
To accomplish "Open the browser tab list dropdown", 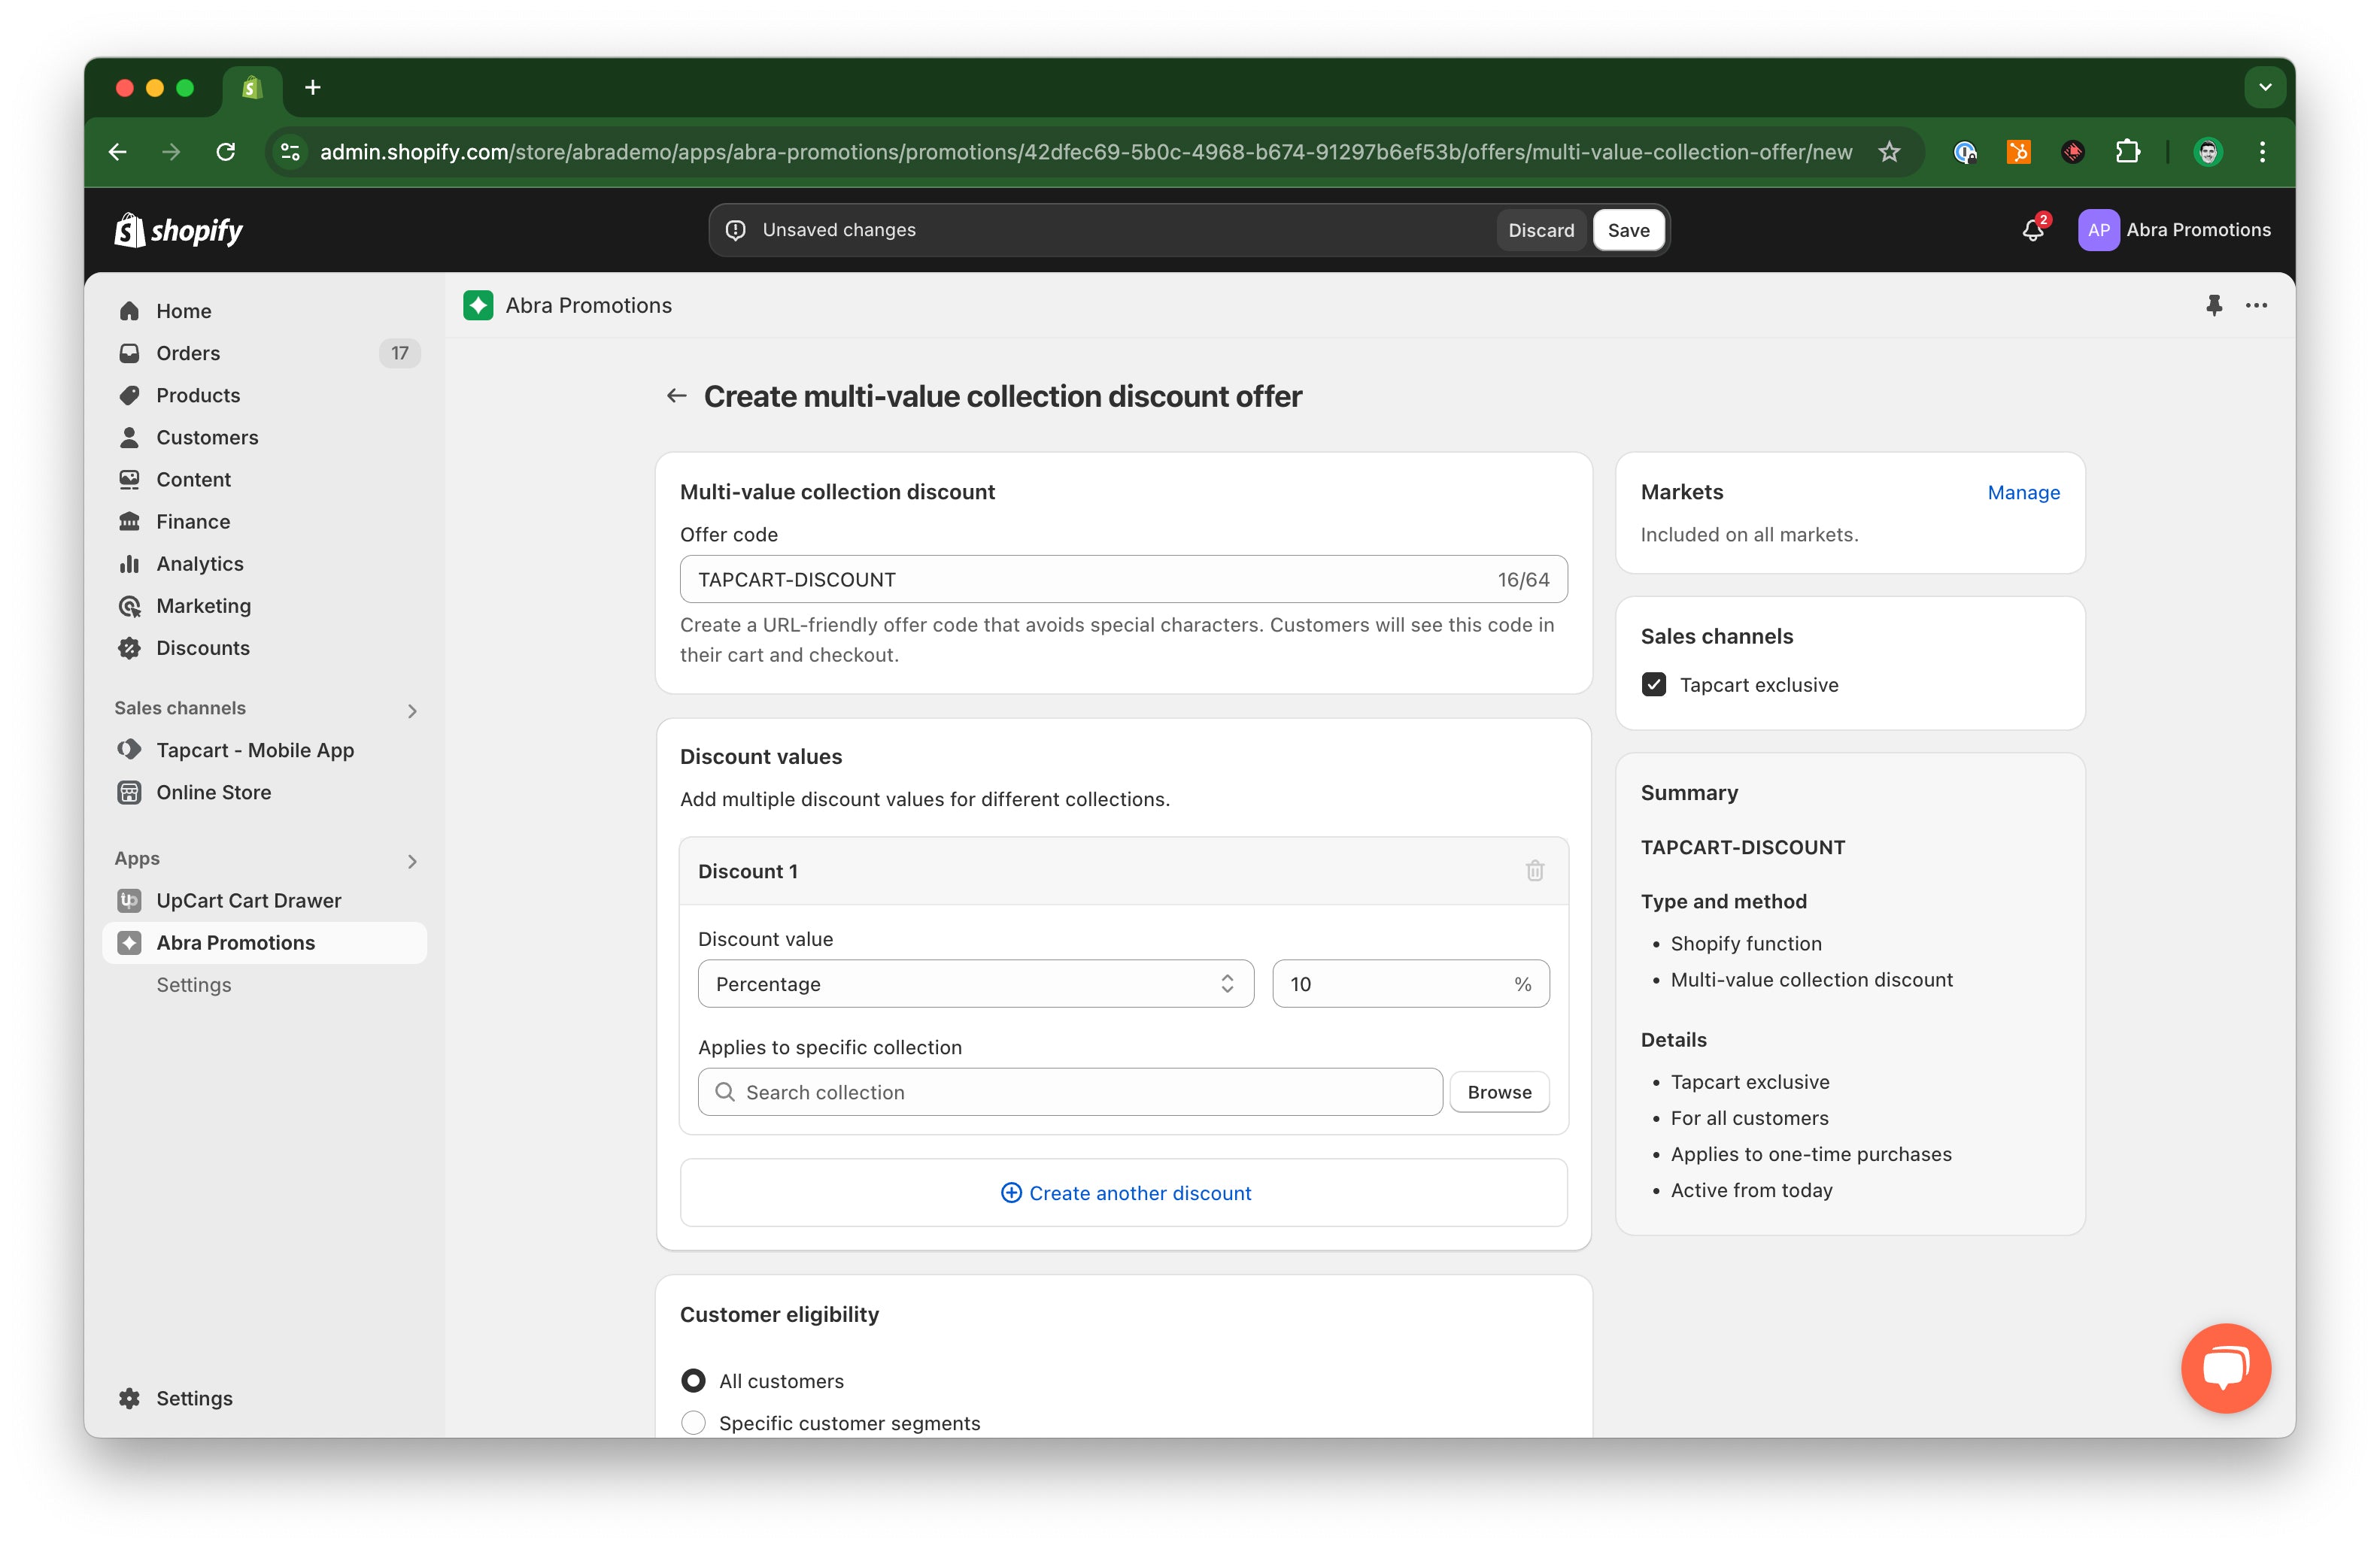I will click(2265, 88).
